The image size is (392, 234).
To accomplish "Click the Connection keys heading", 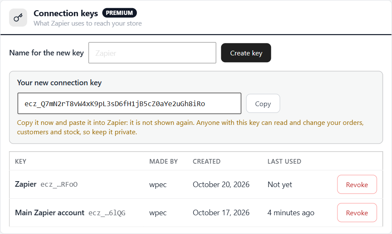I will pyautogui.click(x=66, y=13).
